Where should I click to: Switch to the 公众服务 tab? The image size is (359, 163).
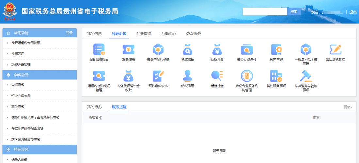point(193,34)
